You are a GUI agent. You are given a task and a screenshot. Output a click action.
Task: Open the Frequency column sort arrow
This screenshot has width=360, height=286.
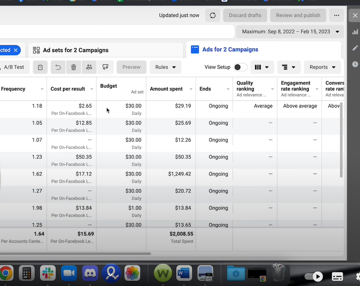click(x=42, y=89)
